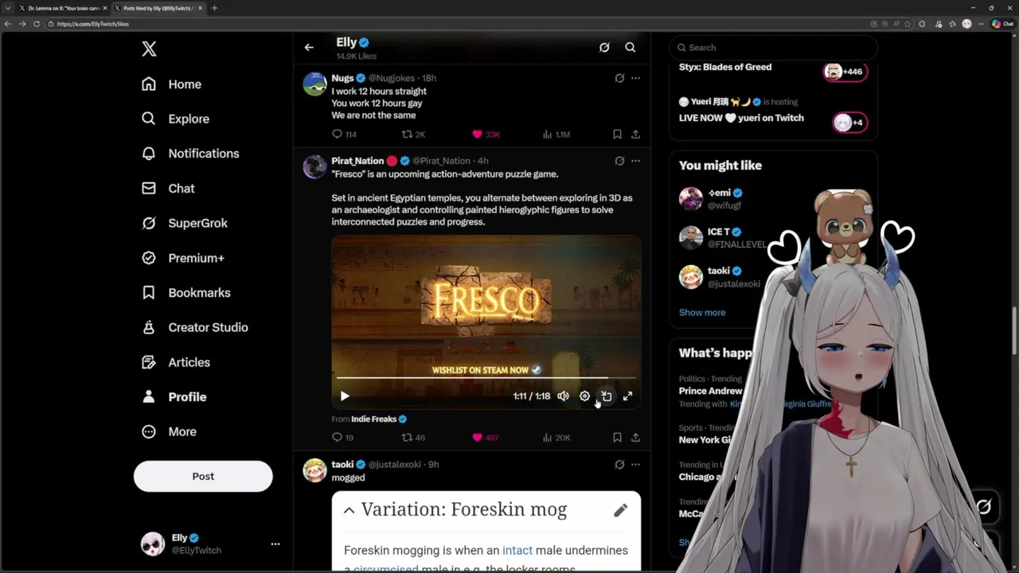Go to Profile page
This screenshot has width=1019, height=573.
(x=174, y=396)
